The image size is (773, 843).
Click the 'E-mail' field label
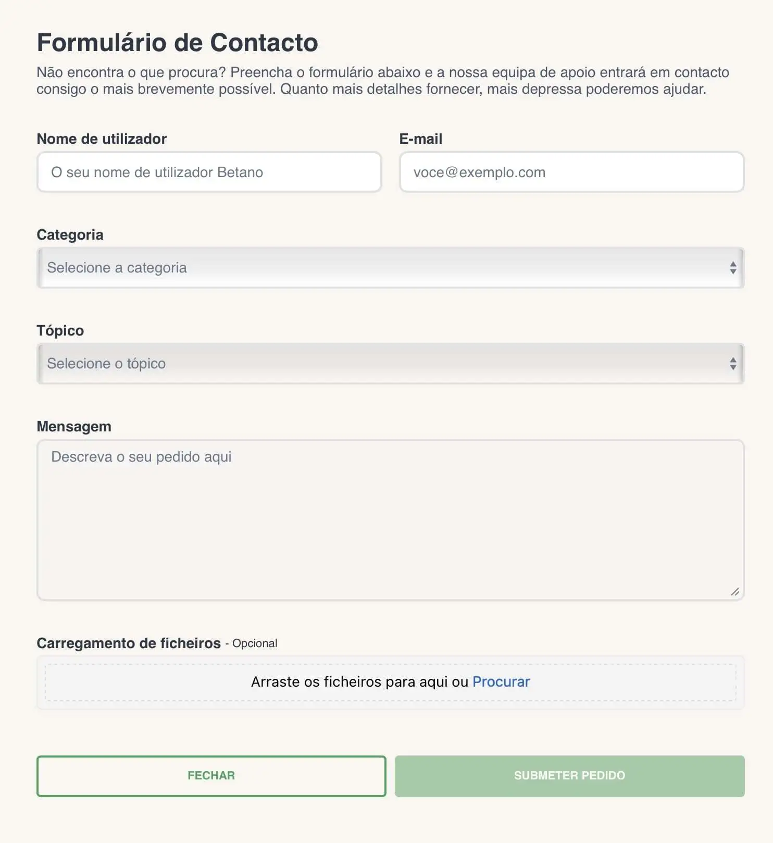point(421,139)
